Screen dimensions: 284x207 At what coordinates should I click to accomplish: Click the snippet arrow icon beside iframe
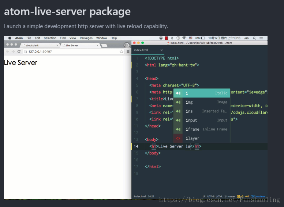point(178,129)
